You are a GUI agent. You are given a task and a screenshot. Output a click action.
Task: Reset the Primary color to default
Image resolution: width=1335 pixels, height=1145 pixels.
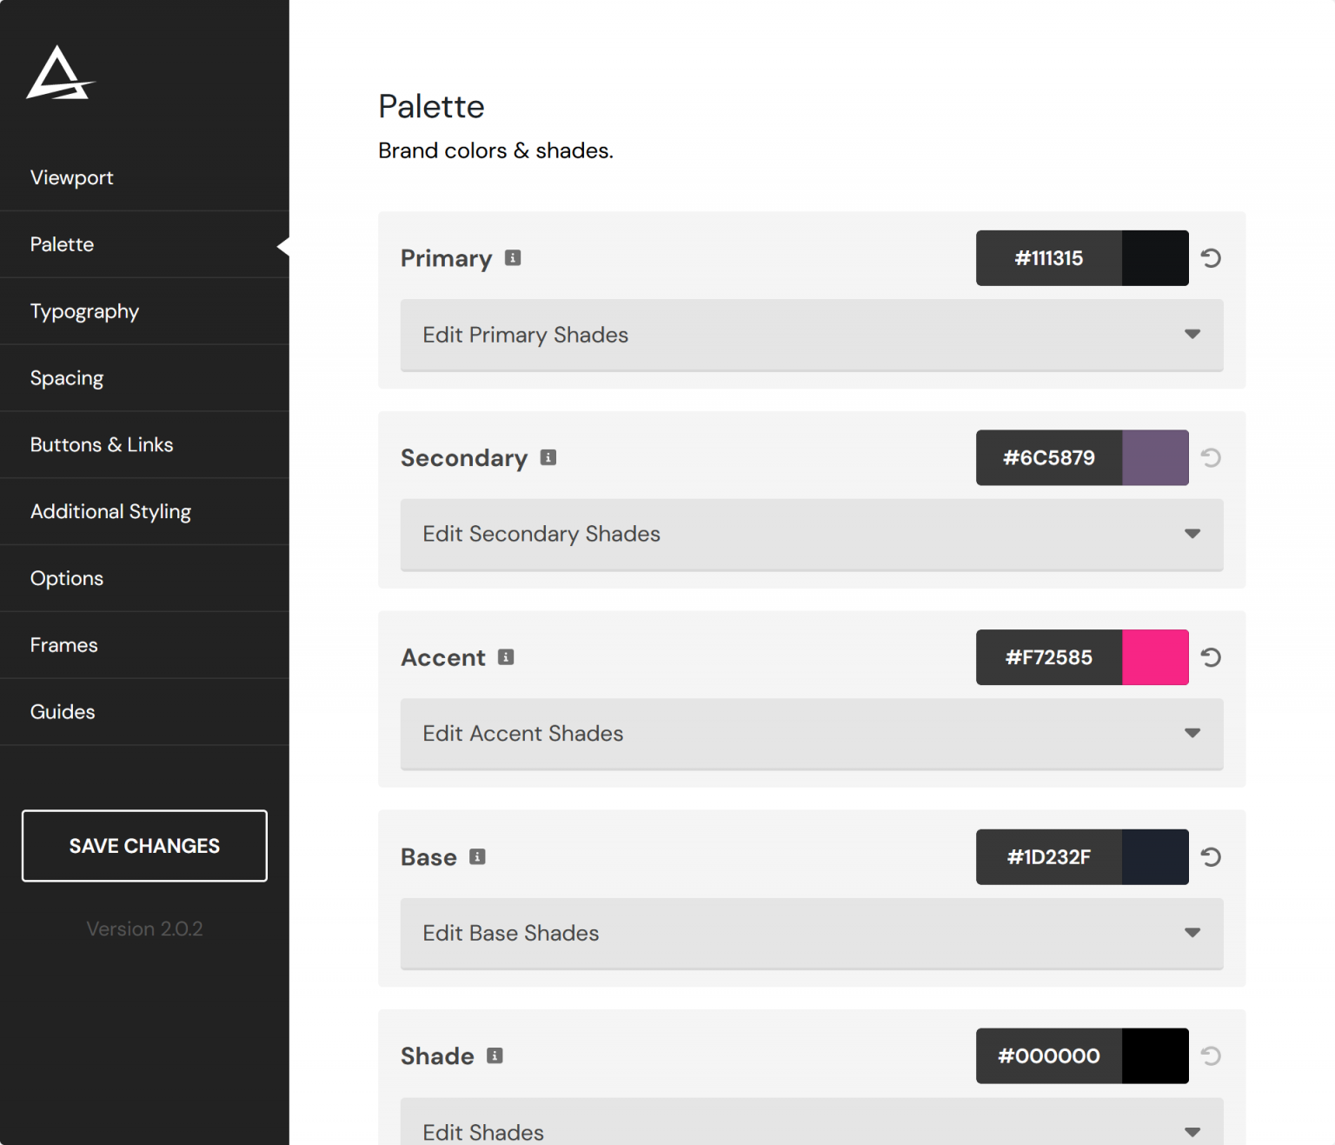click(1210, 258)
